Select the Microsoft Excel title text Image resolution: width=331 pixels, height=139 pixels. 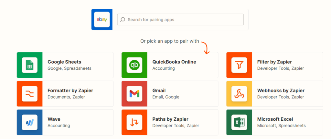tap(275, 119)
